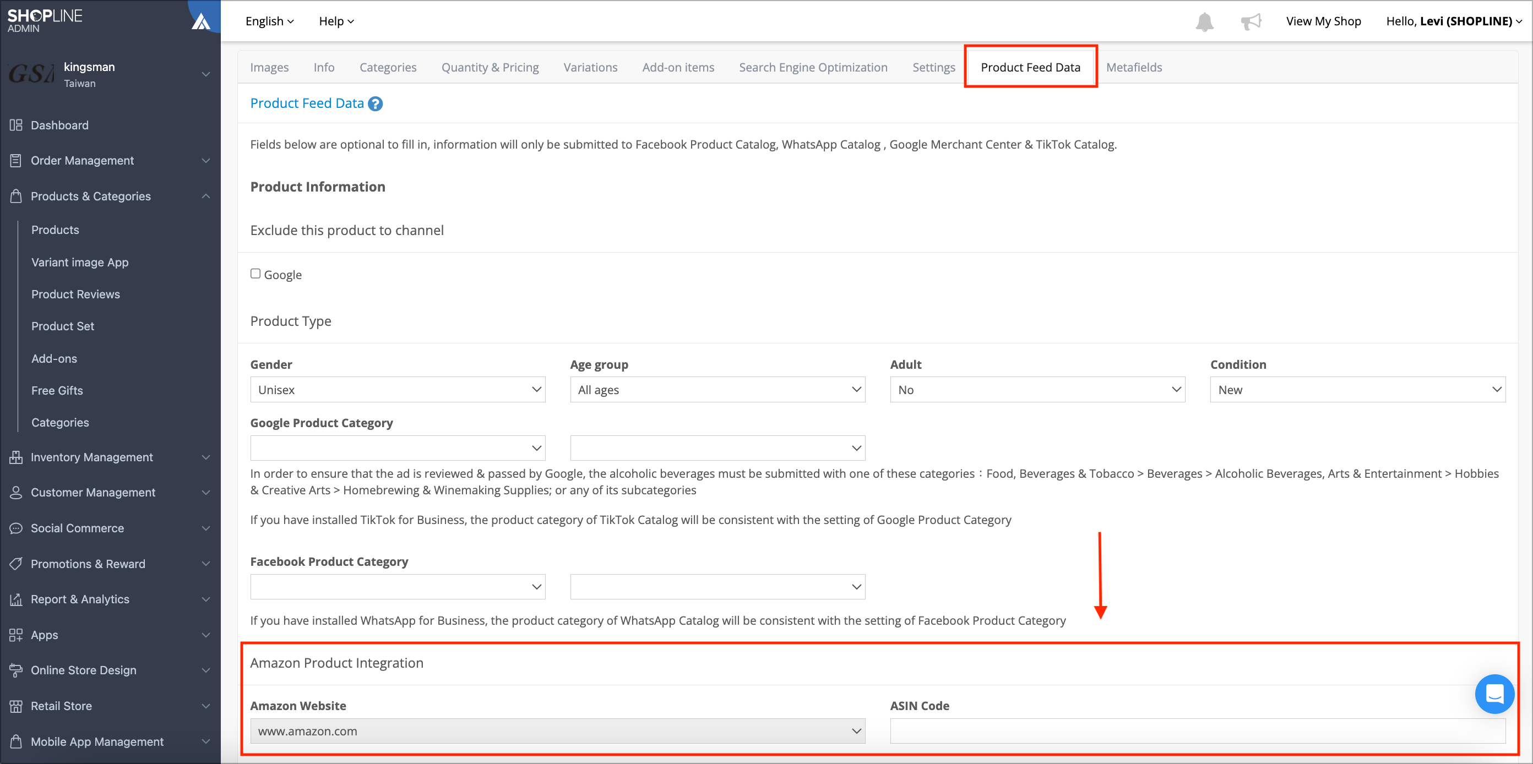Screen dimensions: 1533x764
Task: Expand the Report & Analytics chevron
Action: click(x=206, y=599)
